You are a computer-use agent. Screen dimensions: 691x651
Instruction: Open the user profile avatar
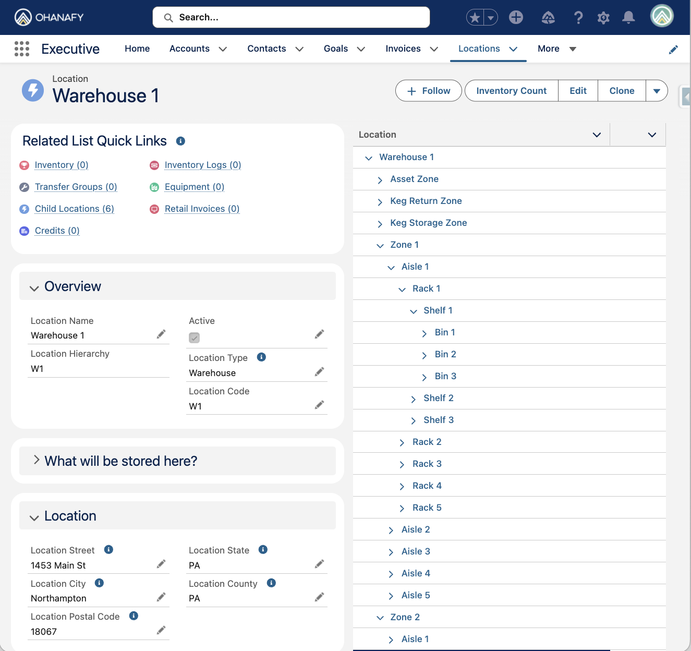[x=662, y=16]
